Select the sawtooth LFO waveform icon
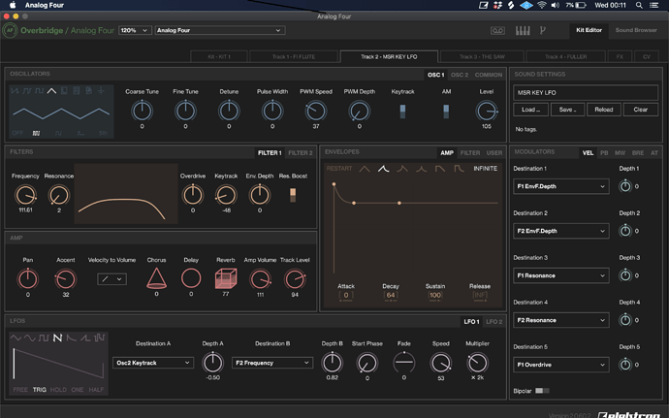Viewport: 669px width, 418px height. tap(57, 338)
